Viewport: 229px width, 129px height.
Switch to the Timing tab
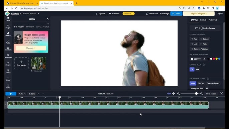pyautogui.click(x=203, y=20)
